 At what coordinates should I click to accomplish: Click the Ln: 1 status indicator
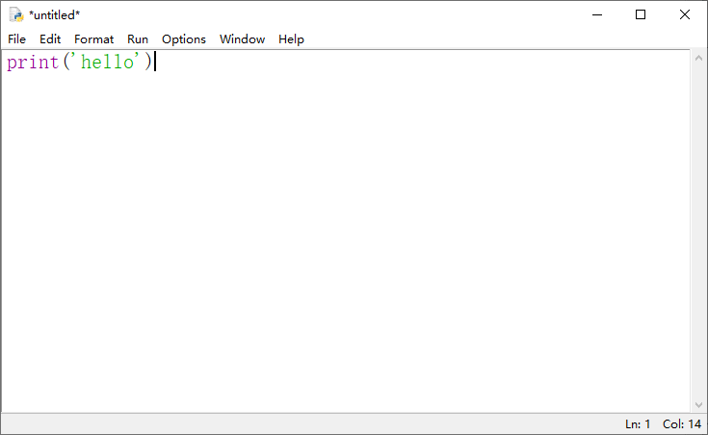click(638, 424)
